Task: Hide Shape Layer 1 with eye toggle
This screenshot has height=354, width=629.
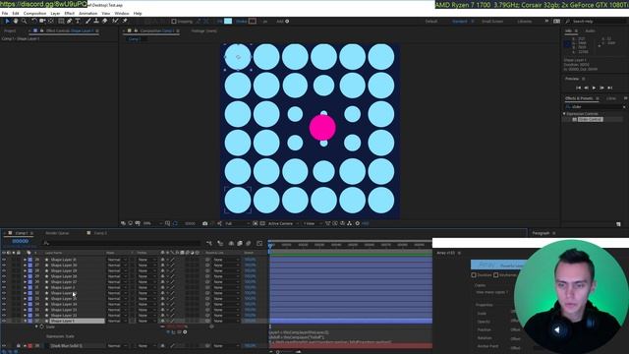Action: (x=4, y=322)
